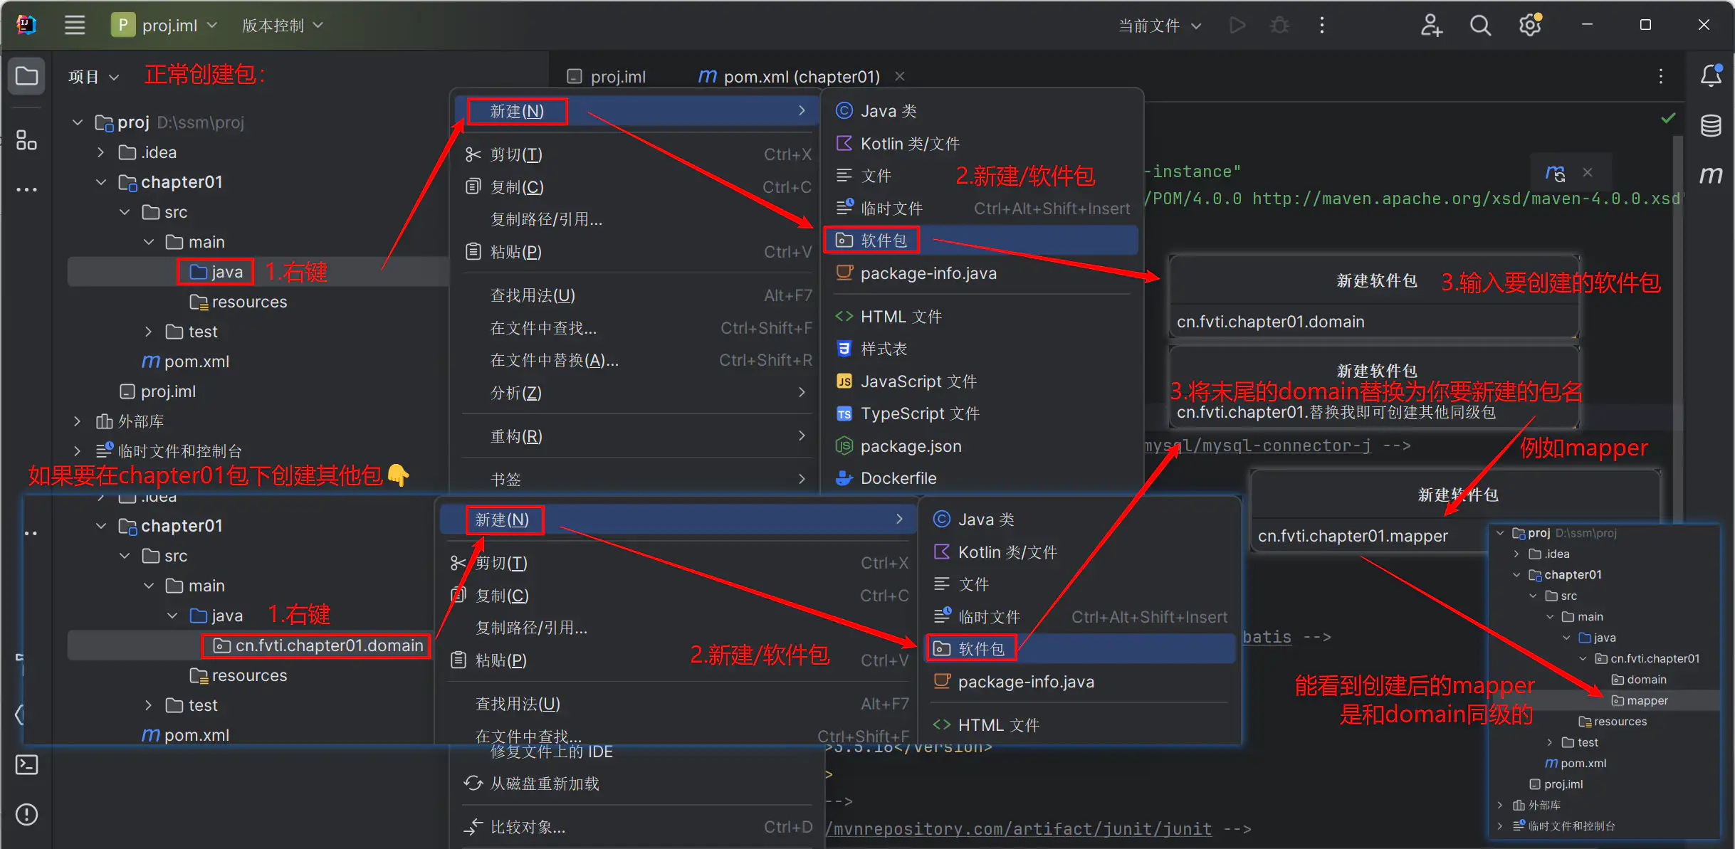Open the Maven tool window in right sidebar
This screenshot has height=849, width=1735.
pos(1711,175)
